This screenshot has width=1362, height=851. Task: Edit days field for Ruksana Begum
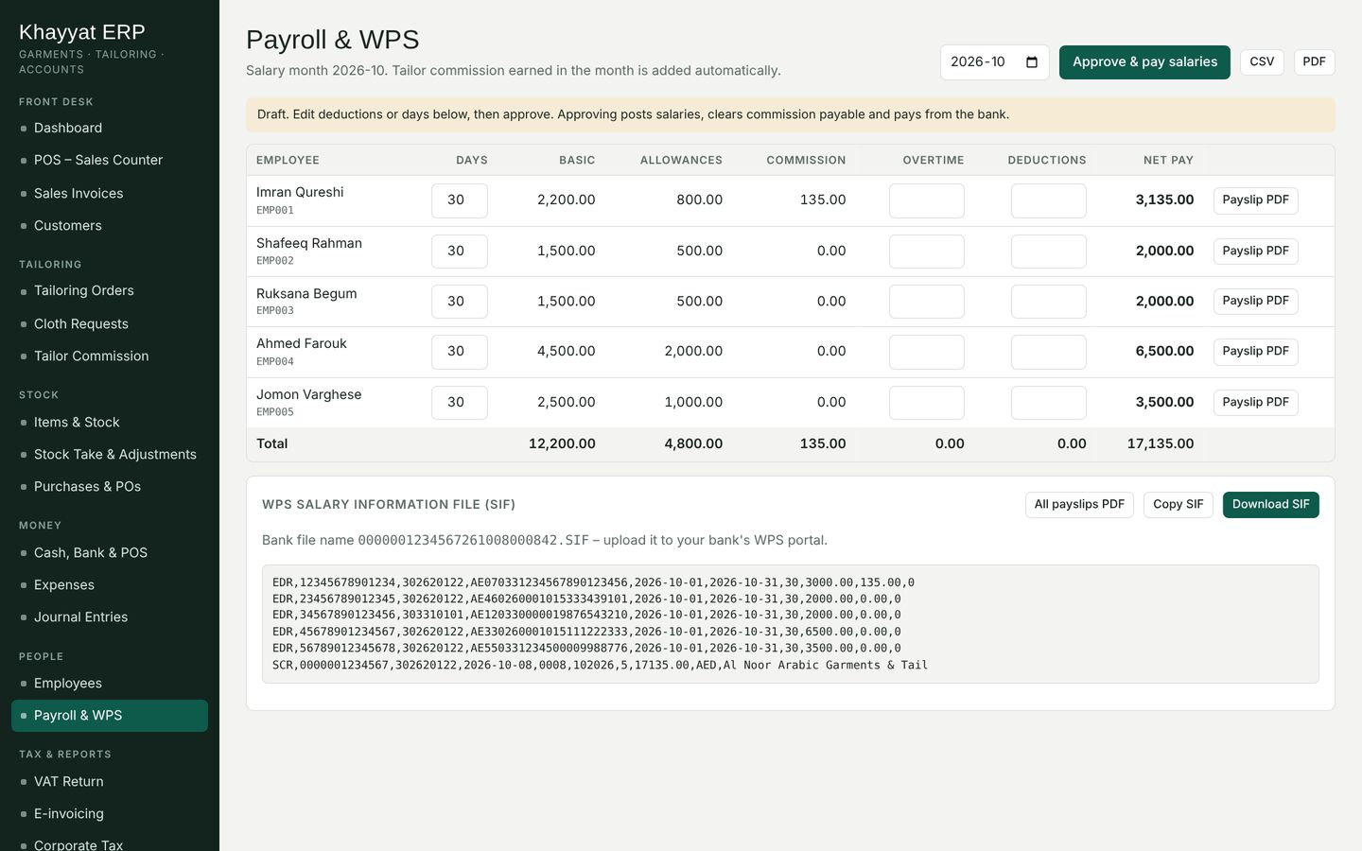click(460, 302)
